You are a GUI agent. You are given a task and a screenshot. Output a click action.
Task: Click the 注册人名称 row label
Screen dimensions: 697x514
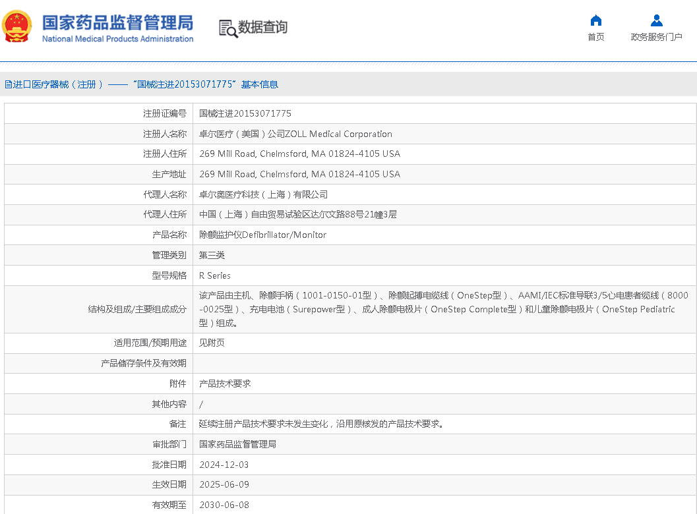coord(164,134)
